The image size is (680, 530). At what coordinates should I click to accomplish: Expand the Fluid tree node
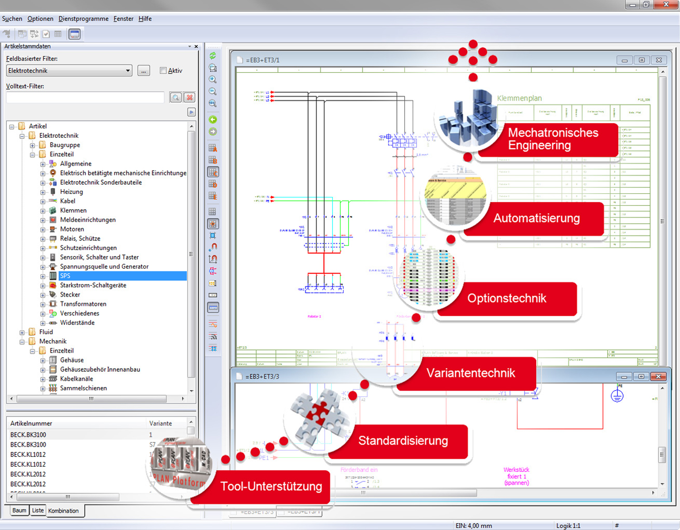[x=22, y=332]
